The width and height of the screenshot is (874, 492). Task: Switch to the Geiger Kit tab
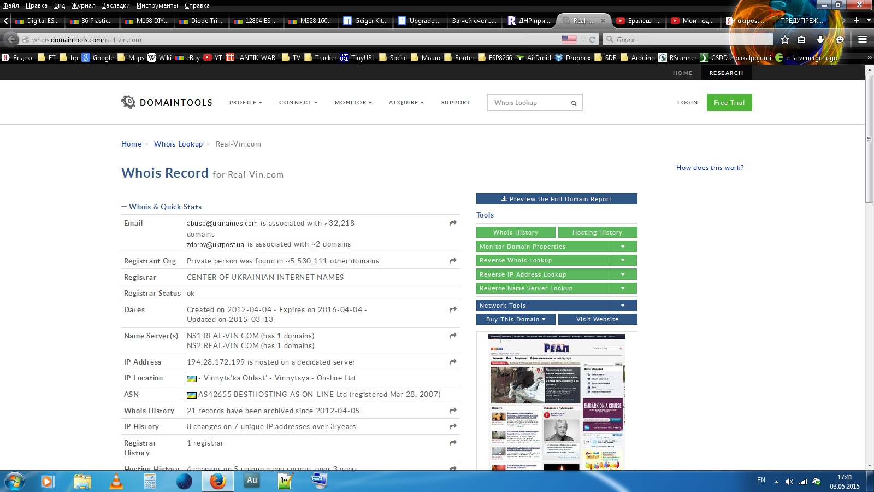pyautogui.click(x=365, y=21)
